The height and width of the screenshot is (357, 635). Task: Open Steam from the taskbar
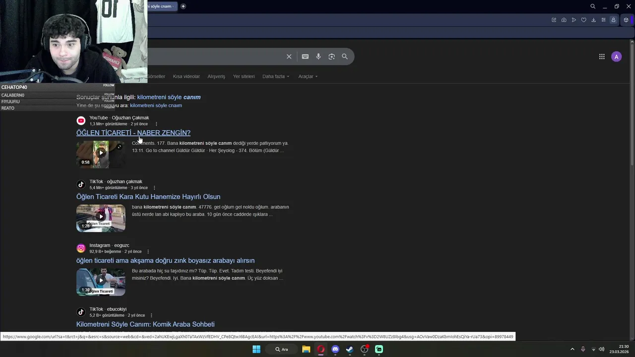(350, 349)
